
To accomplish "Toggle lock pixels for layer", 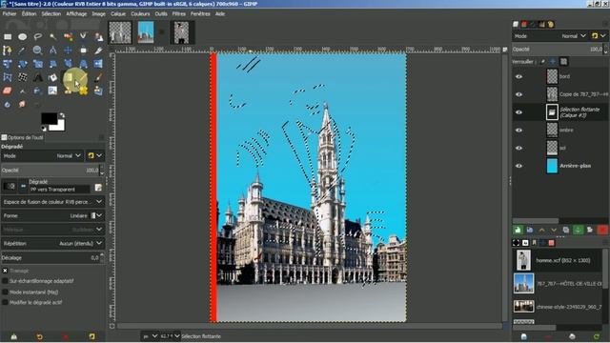I will tap(542, 61).
